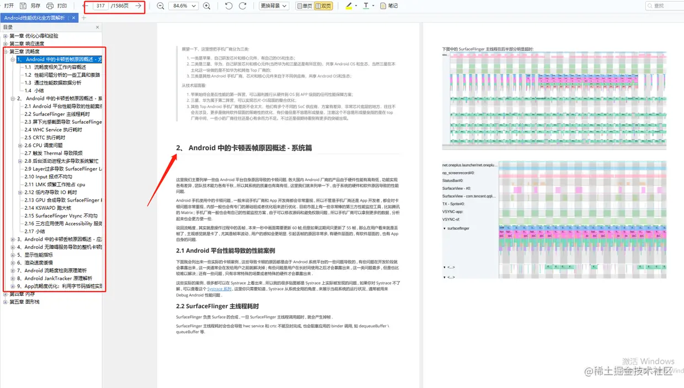Select 1.2 性能问题分析的一些工具和套路
This screenshot has width=684, height=388.
point(62,75)
